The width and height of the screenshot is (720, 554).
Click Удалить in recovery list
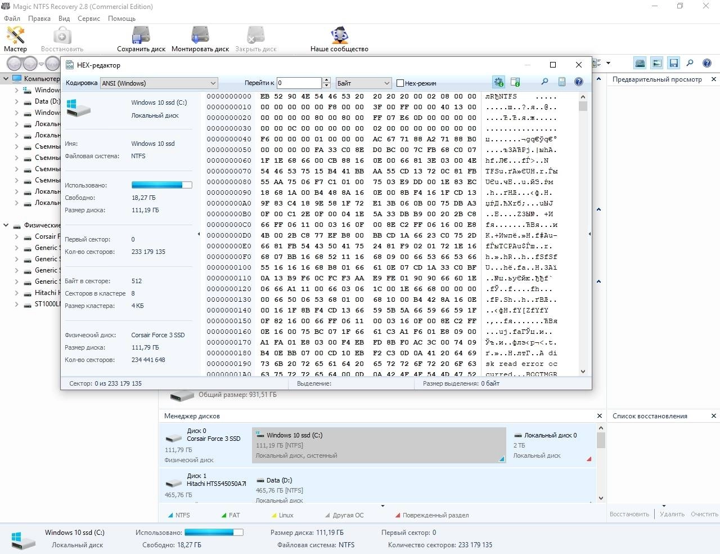(672, 514)
